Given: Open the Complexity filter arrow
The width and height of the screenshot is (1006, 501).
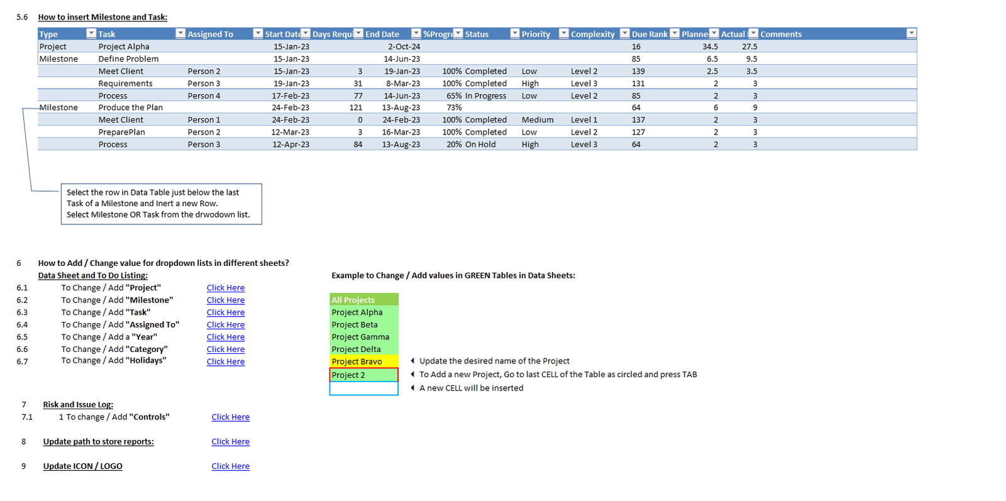Looking at the screenshot, I should [625, 33].
